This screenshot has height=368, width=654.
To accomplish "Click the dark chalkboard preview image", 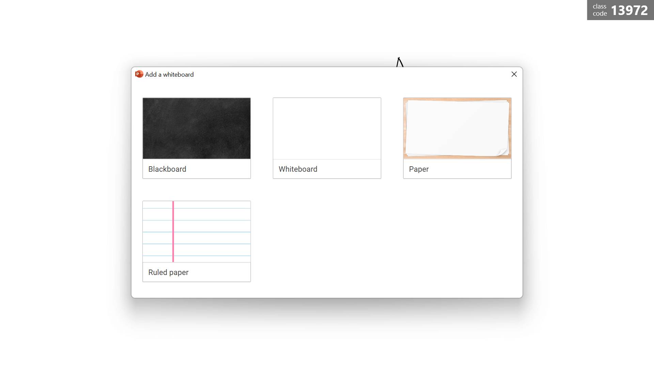I will coord(197,128).
